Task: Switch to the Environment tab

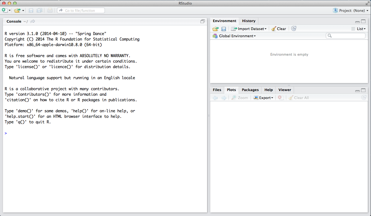Action: (x=224, y=21)
